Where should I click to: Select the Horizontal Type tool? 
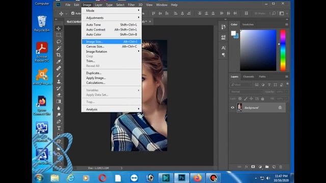(x=59, y=128)
